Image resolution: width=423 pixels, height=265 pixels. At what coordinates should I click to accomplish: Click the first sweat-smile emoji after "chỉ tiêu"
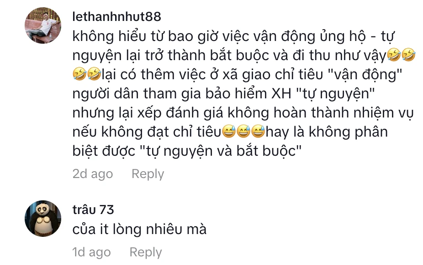[229, 132]
